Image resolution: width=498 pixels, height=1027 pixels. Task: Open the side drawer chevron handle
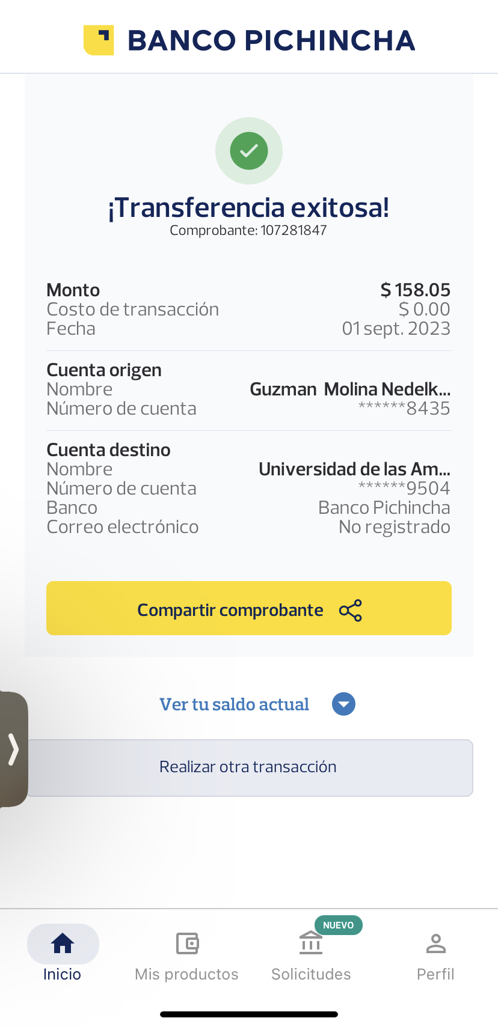coord(13,749)
